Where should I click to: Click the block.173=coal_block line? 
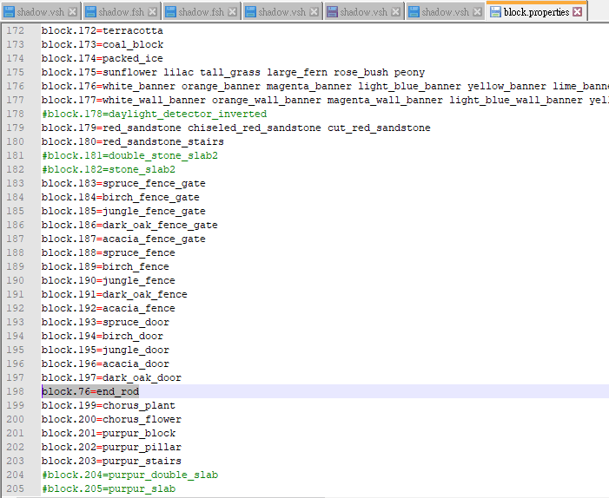[103, 44]
